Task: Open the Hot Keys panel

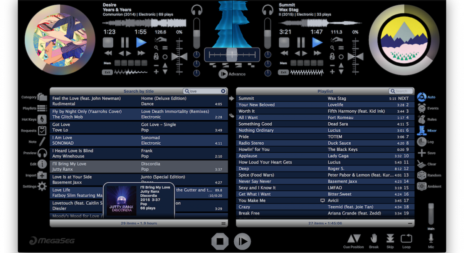Action: click(x=42, y=120)
